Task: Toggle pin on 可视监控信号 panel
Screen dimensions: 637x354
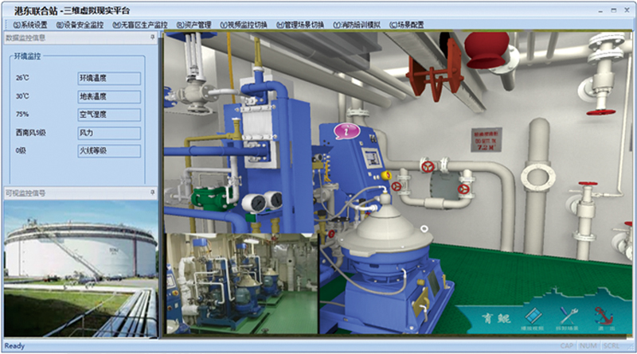Action: [152, 193]
